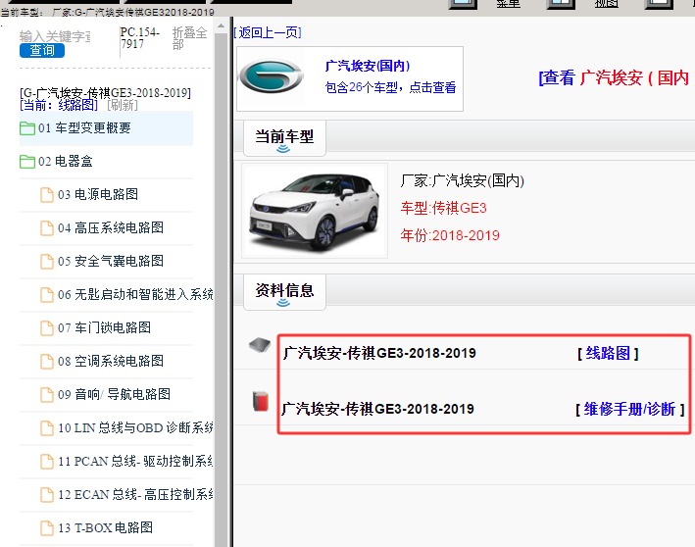This screenshot has height=547, width=695.
Task: Click red book icon beside 维修手册 row
Action: click(261, 402)
